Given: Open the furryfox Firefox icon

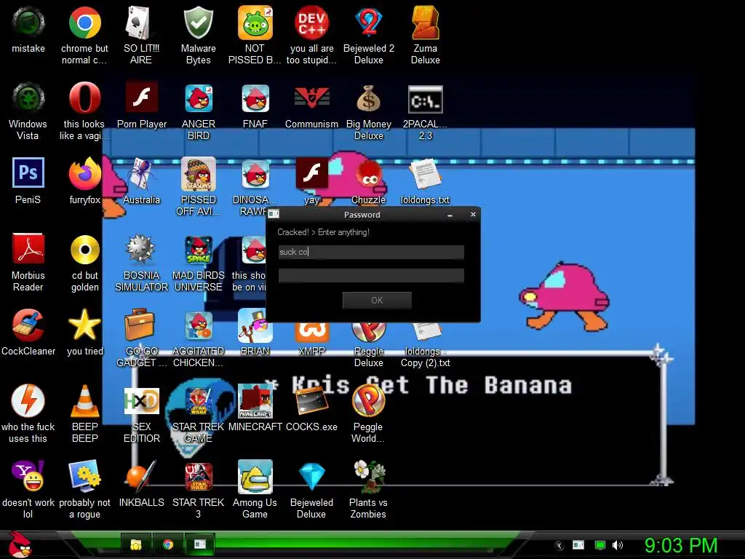Looking at the screenshot, I should click(84, 174).
